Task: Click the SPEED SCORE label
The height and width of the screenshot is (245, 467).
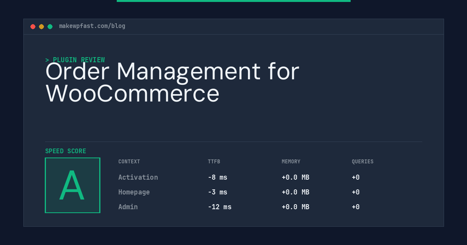Action: [66, 151]
